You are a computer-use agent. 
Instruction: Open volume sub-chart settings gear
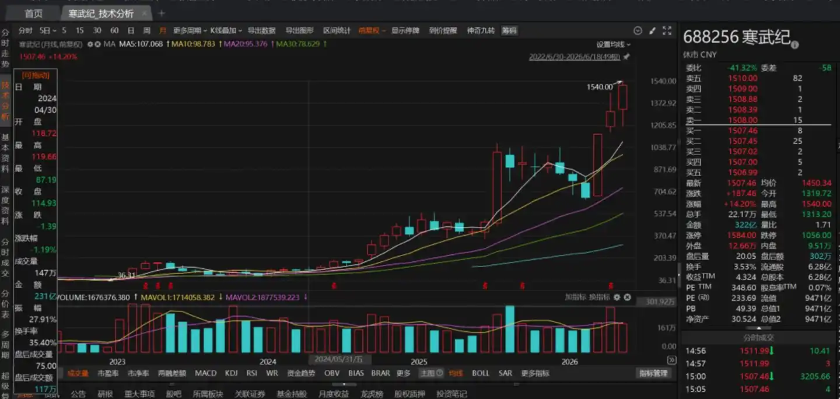617,297
